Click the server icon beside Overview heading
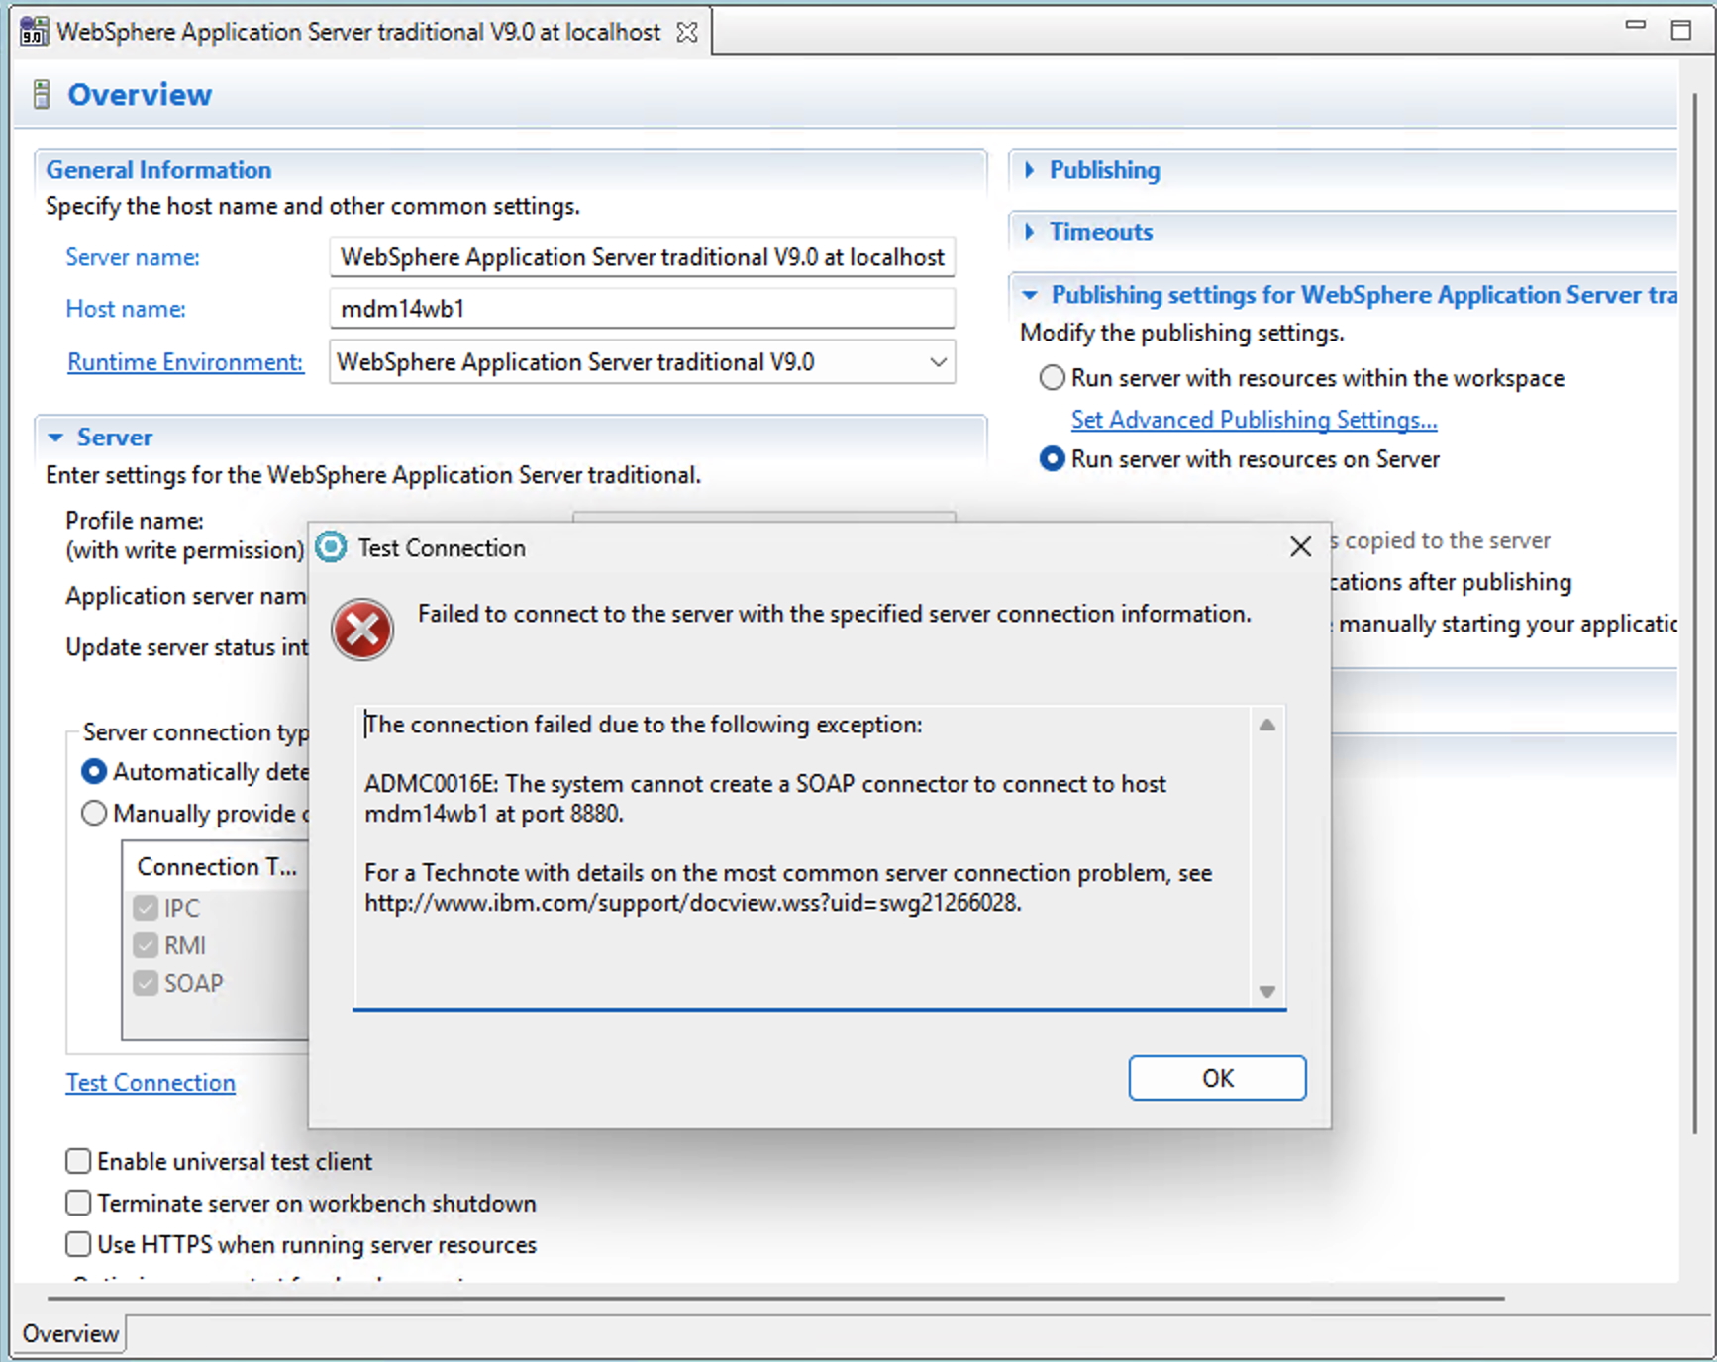The width and height of the screenshot is (1717, 1362). click(x=42, y=95)
